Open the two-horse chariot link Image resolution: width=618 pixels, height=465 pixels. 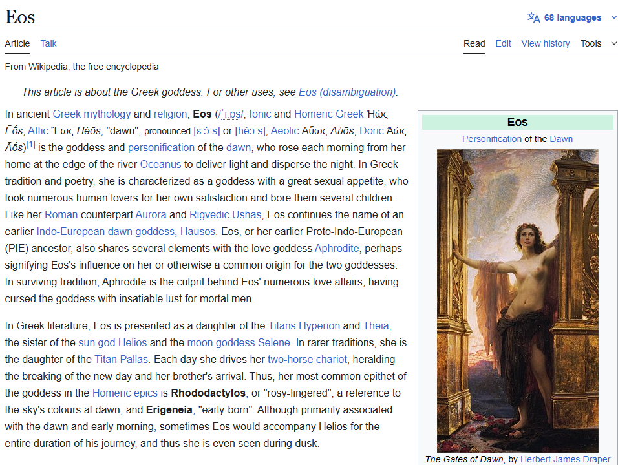click(308, 359)
